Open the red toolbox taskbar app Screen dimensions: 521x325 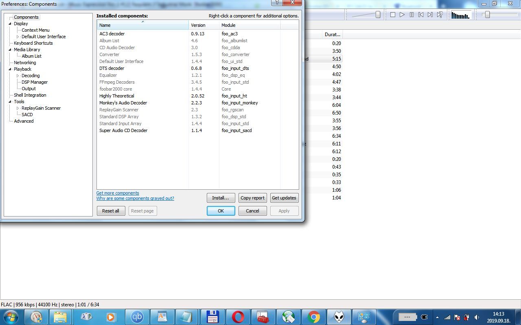click(263, 317)
